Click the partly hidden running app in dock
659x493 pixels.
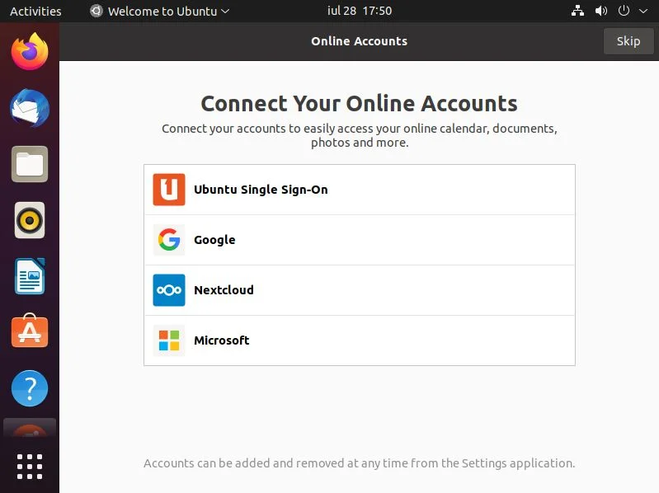point(30,428)
